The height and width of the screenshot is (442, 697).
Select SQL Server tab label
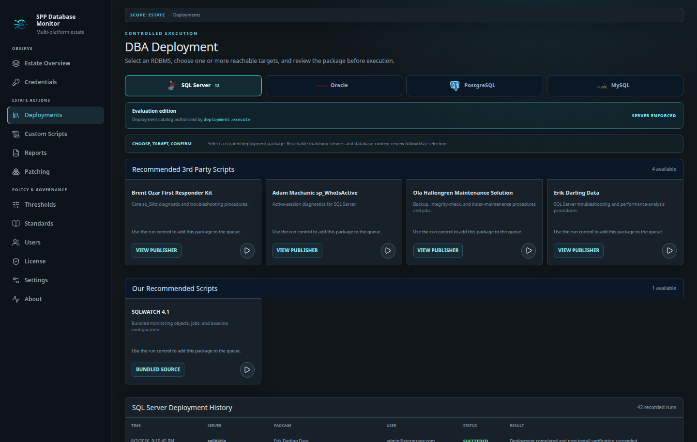pos(196,85)
